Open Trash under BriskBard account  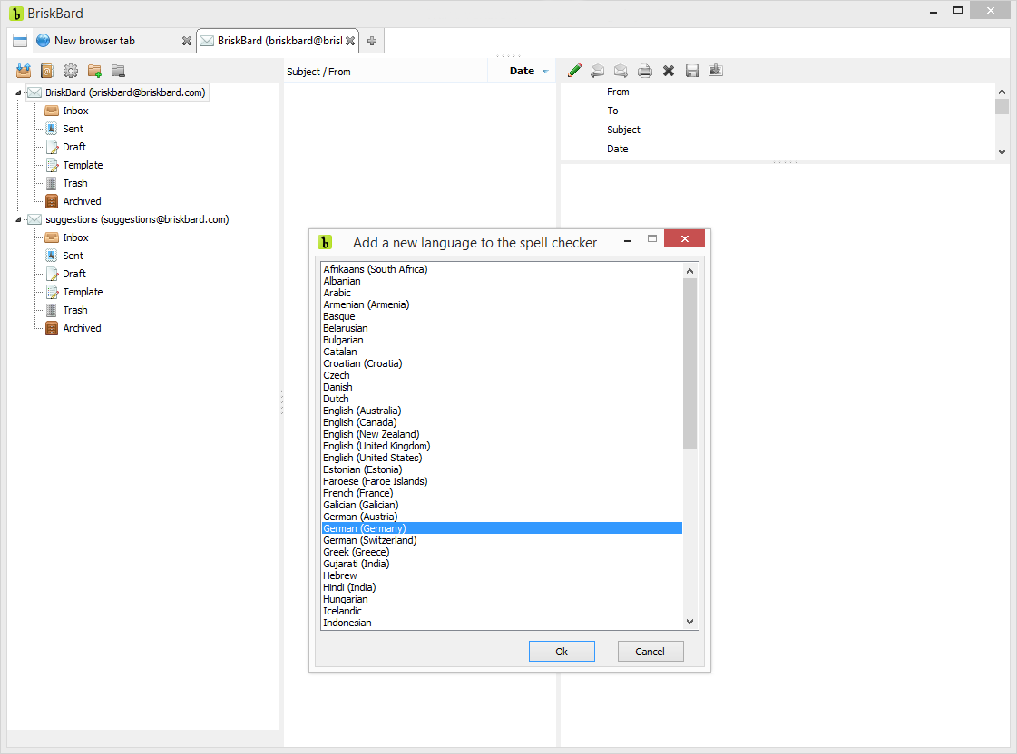coord(74,183)
